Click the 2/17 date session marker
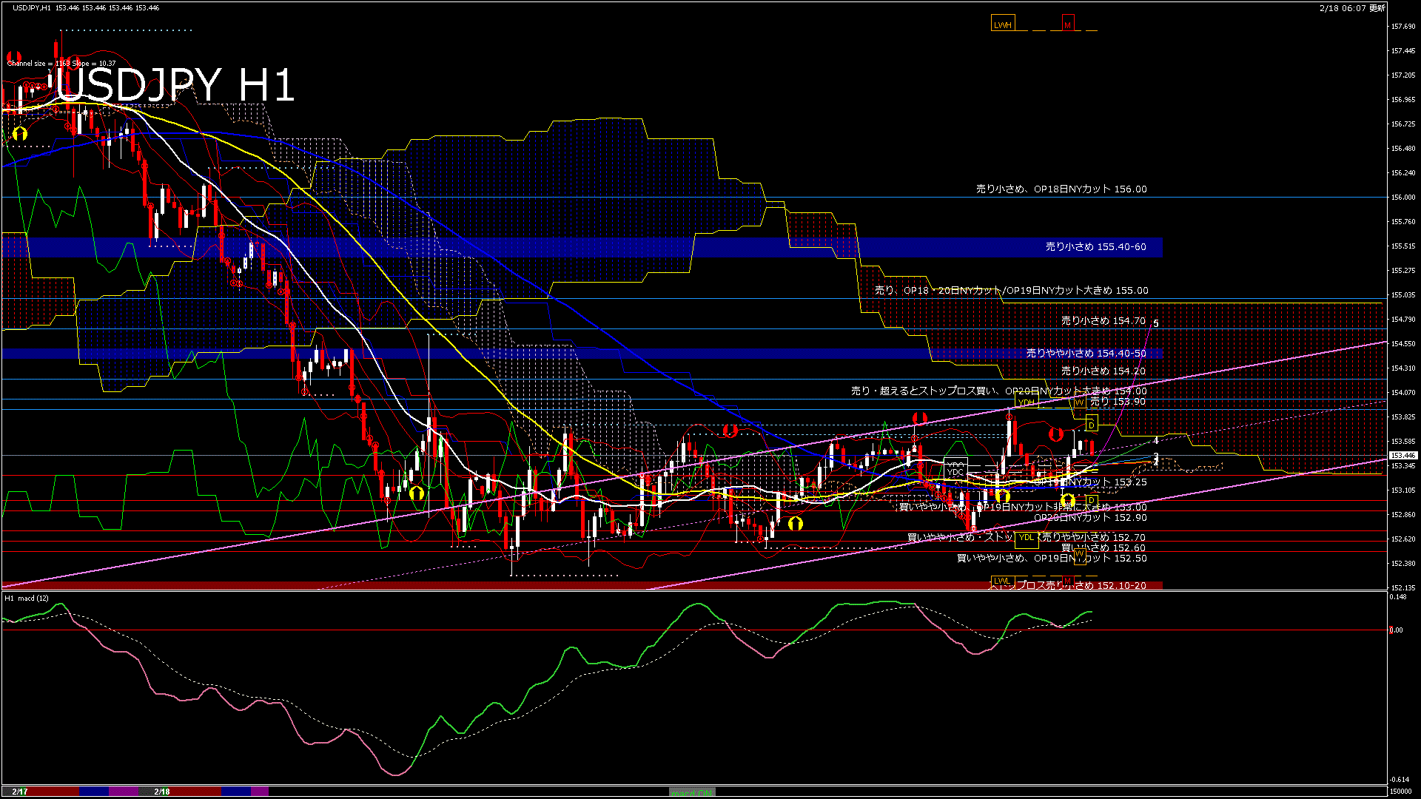This screenshot has height=799, width=1421. (20, 792)
